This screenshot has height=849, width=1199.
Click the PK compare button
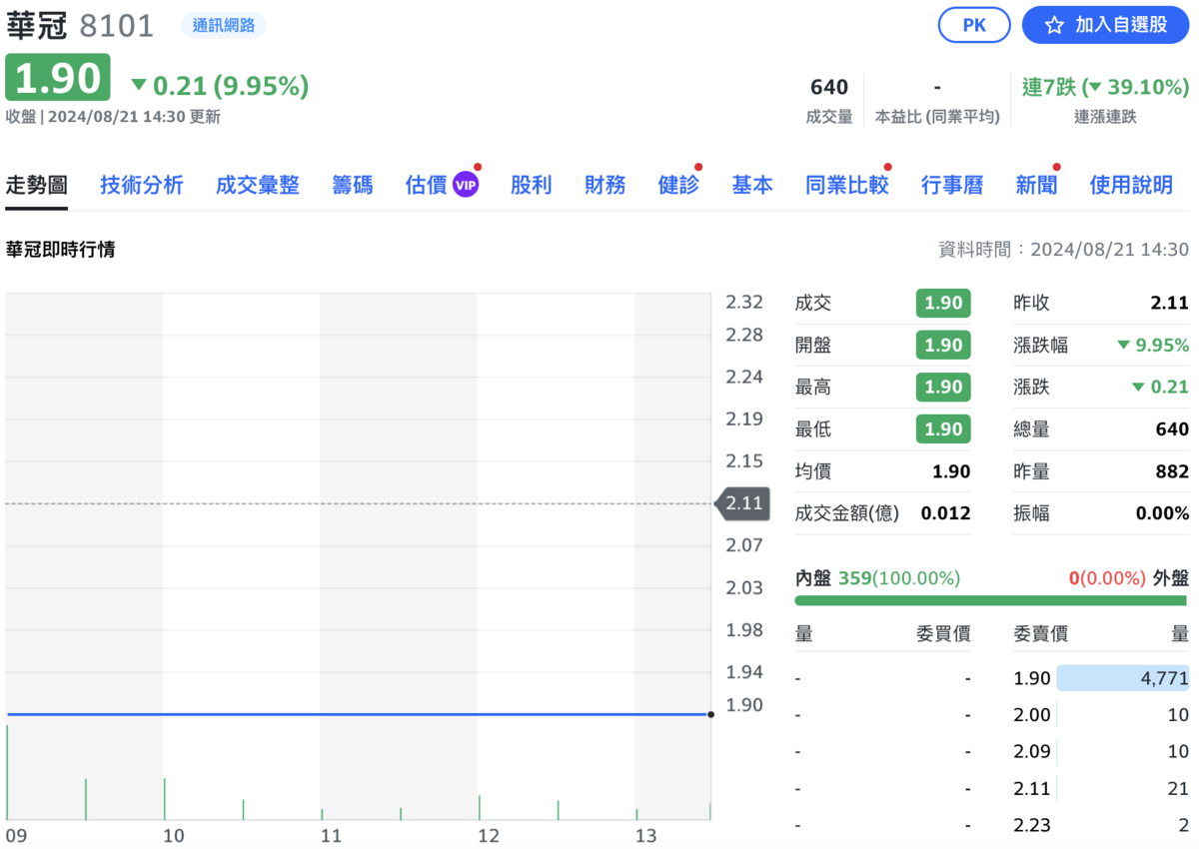click(x=974, y=25)
